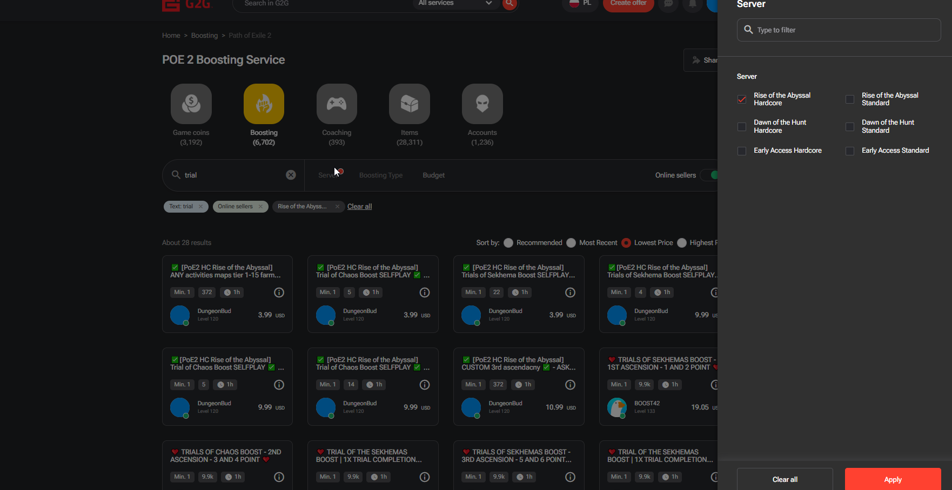Check Dawn of the Hunt Hardcore
The image size is (952, 490).
pos(742,126)
